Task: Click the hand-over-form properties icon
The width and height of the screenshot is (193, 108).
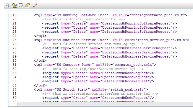Action: 27,5
